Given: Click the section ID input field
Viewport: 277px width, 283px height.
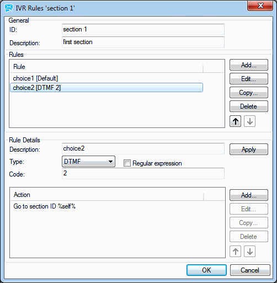Looking at the screenshot, I should point(143,29).
